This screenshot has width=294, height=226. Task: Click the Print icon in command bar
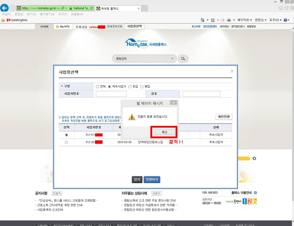click(x=229, y=20)
